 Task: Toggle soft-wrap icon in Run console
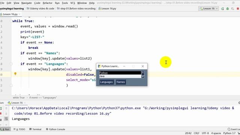coord(6,119)
